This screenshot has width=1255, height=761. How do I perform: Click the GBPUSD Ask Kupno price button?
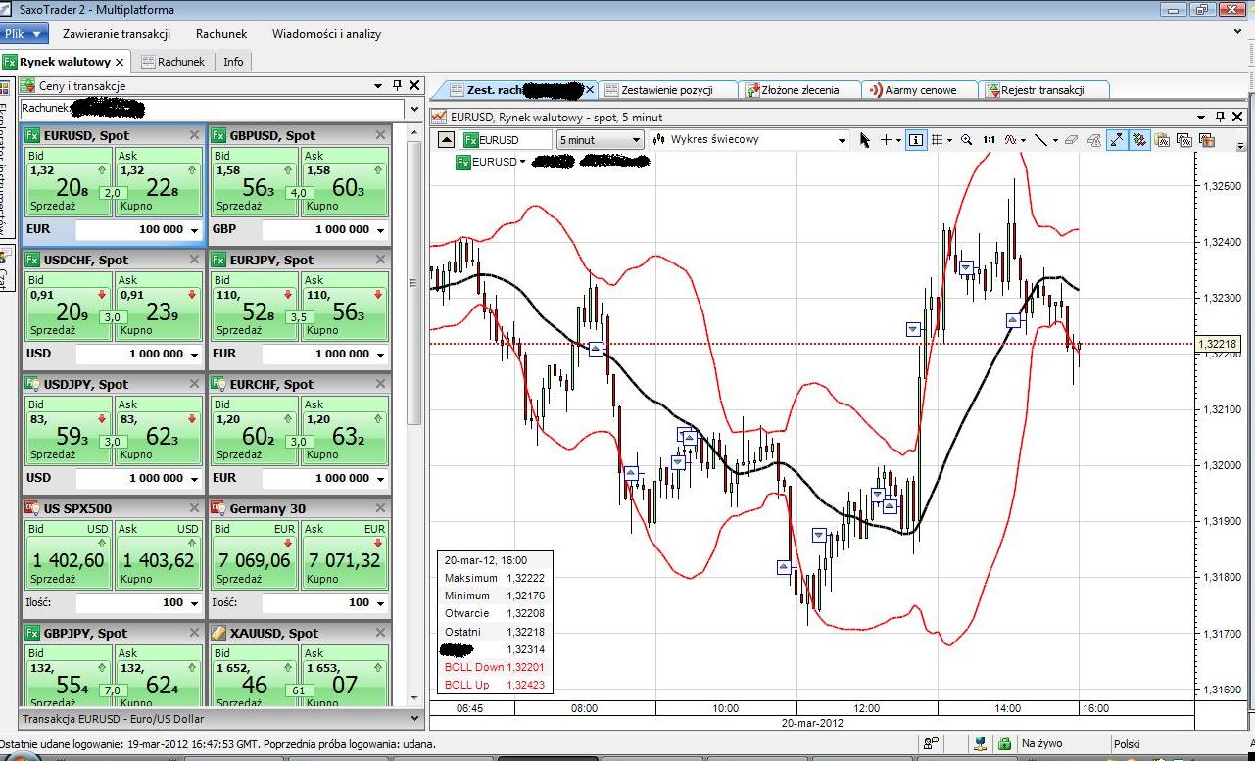(x=345, y=181)
